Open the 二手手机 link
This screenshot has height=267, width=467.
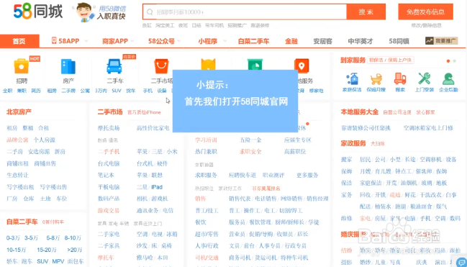[x=109, y=152]
